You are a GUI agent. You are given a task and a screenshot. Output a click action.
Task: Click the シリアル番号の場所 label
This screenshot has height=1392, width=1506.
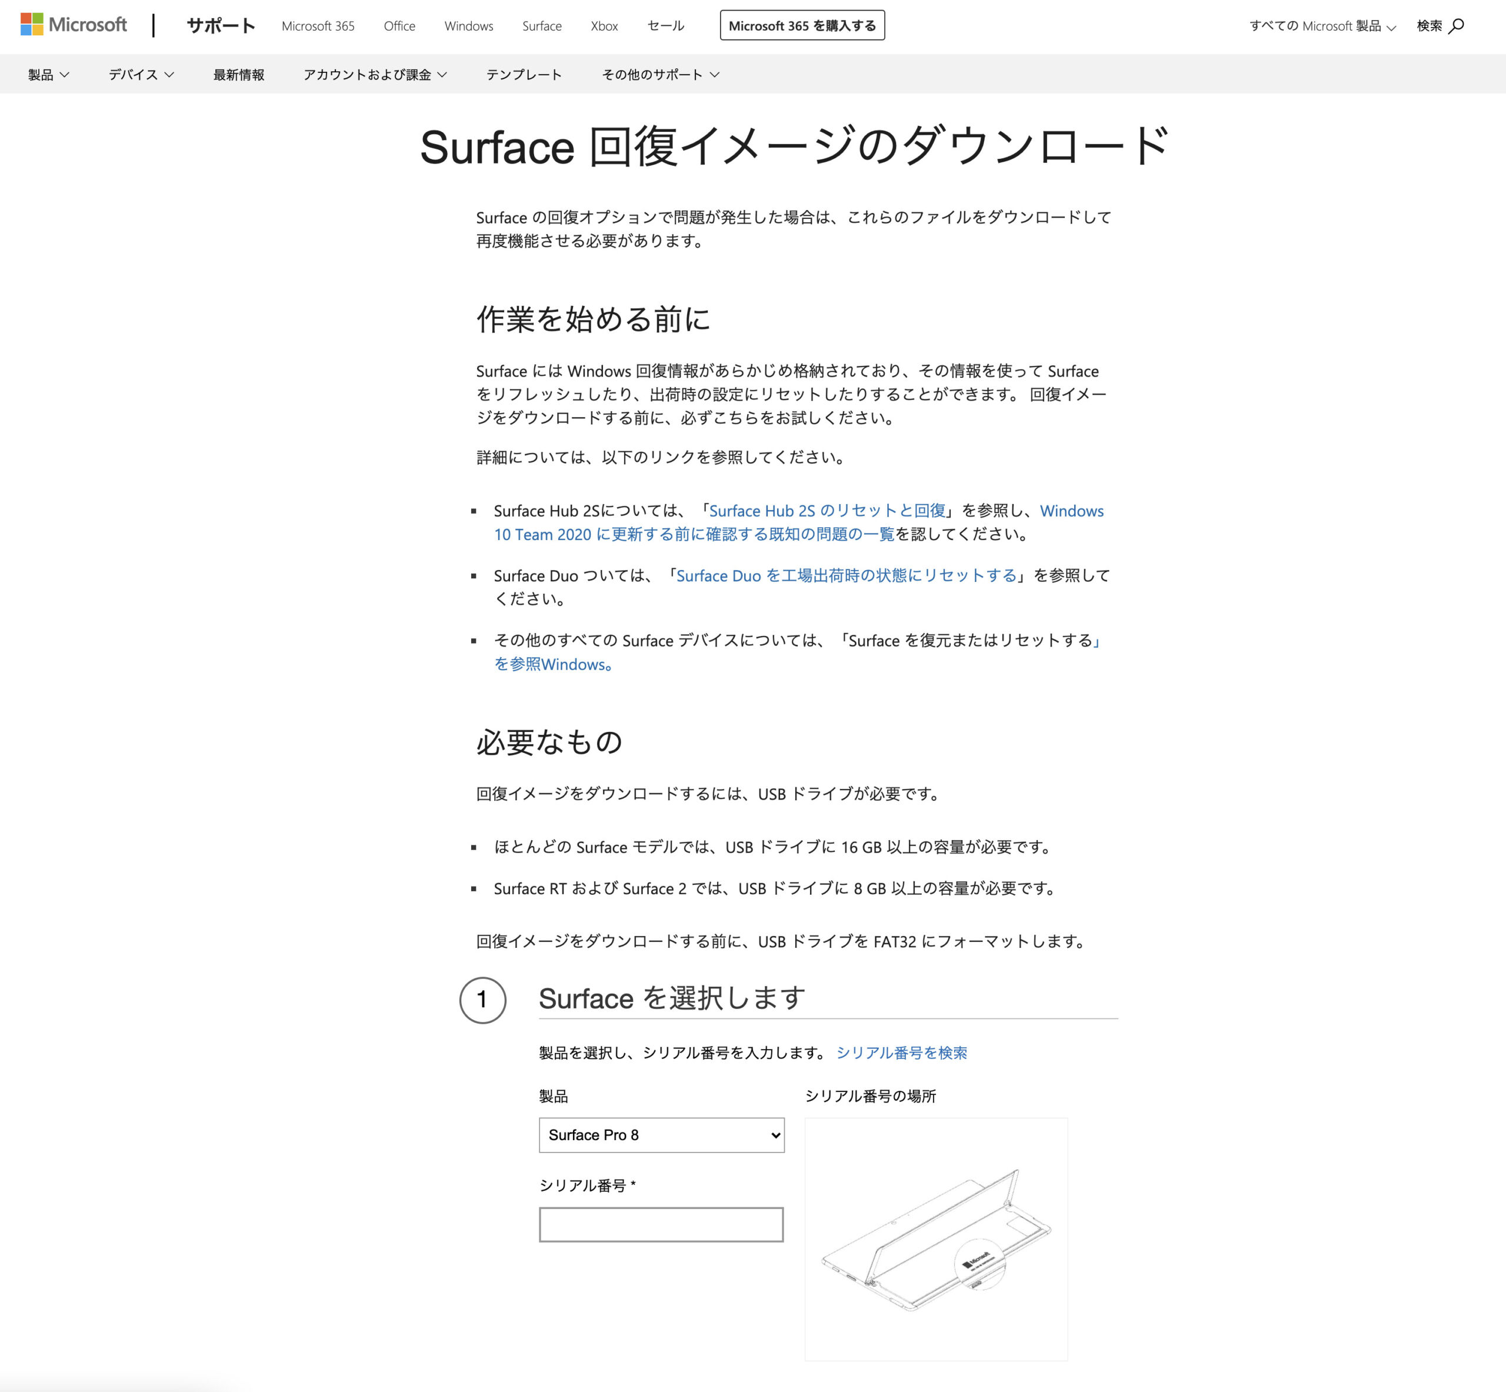coord(871,1096)
